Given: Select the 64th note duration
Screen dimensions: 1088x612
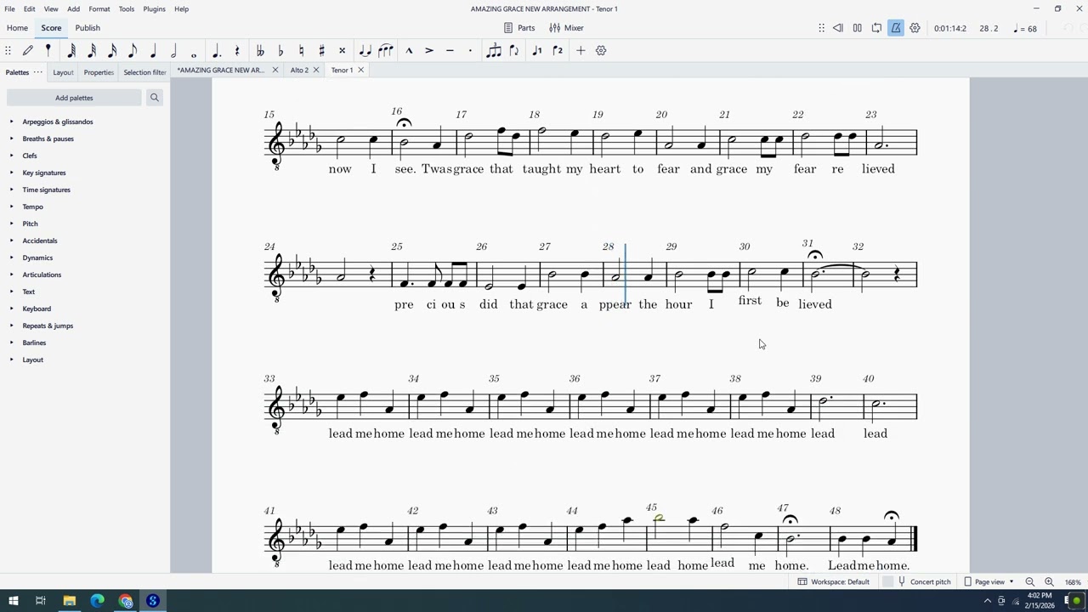Looking at the screenshot, I should click(x=71, y=51).
